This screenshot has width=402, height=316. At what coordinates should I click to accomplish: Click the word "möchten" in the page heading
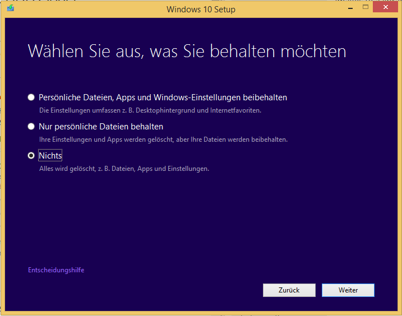click(x=314, y=52)
